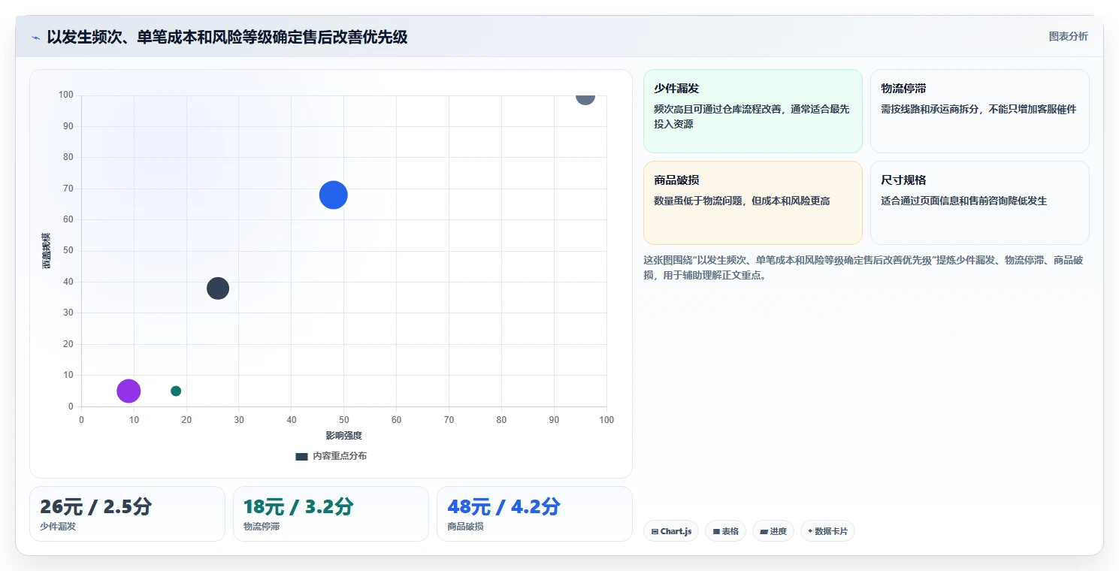
Task: Select the purple bubble near 9
Action: 129,391
